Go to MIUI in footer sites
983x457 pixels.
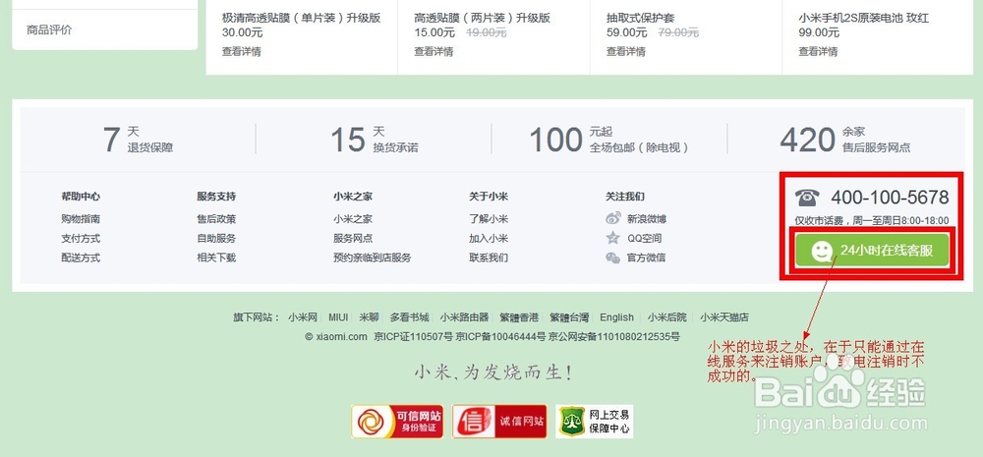(x=338, y=317)
